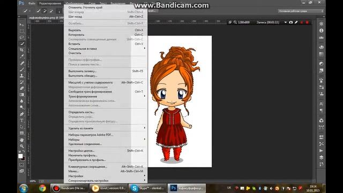This screenshot has height=193, width=343.
Task: Open 'Настройки' submenu
Action: [106, 176]
